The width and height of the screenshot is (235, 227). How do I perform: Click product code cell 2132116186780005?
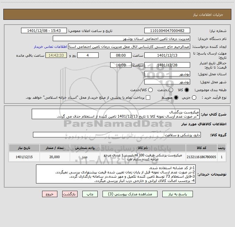(201, 157)
